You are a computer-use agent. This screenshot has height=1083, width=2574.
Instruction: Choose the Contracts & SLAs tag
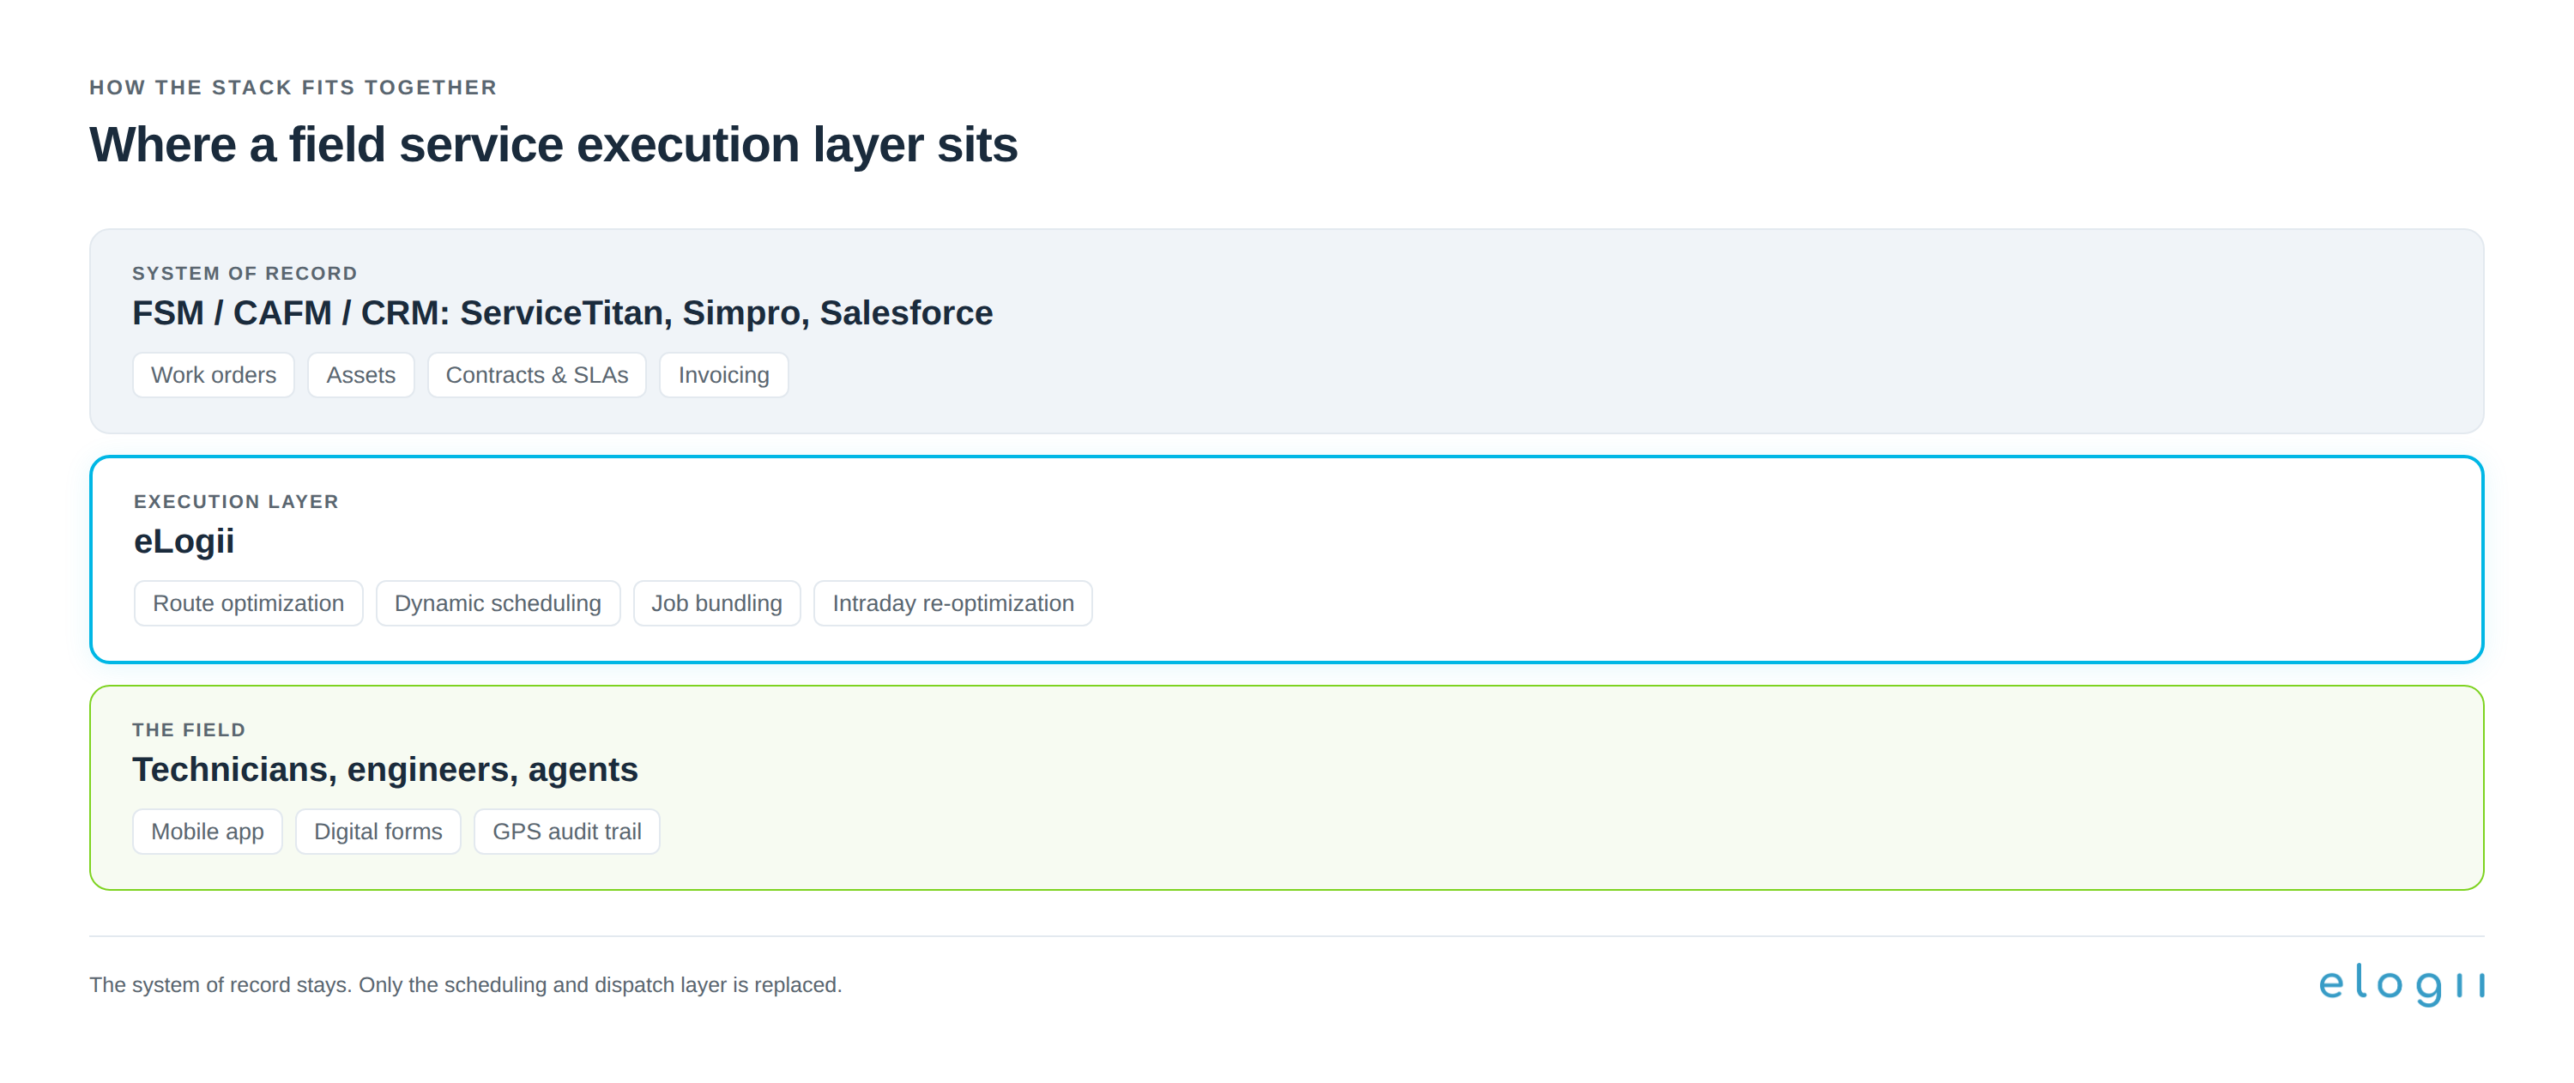536,375
